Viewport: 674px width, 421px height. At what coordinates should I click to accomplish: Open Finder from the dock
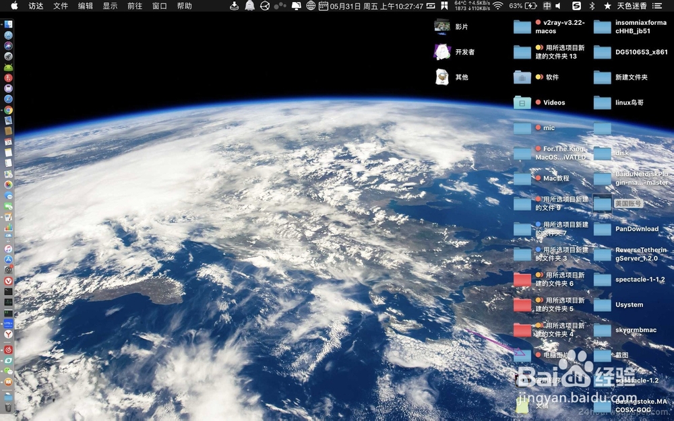click(8, 24)
